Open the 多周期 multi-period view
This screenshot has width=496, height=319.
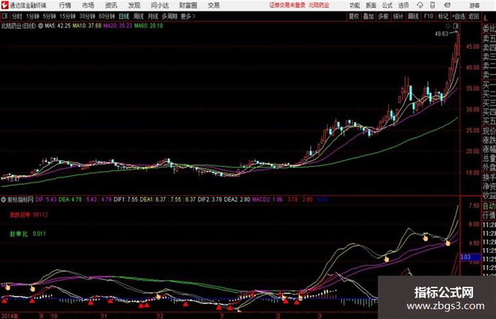click(170, 16)
